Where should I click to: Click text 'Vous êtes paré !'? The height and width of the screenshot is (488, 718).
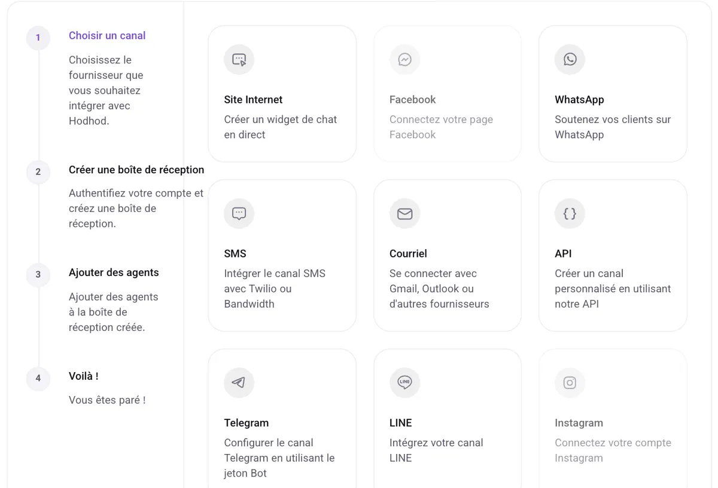(107, 400)
